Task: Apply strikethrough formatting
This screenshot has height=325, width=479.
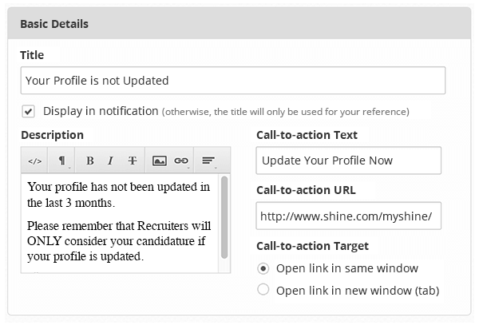Action: [133, 161]
